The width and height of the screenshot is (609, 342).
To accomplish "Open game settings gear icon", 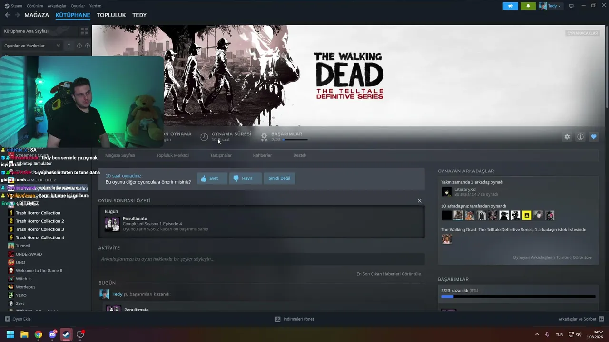I will tap(567, 137).
